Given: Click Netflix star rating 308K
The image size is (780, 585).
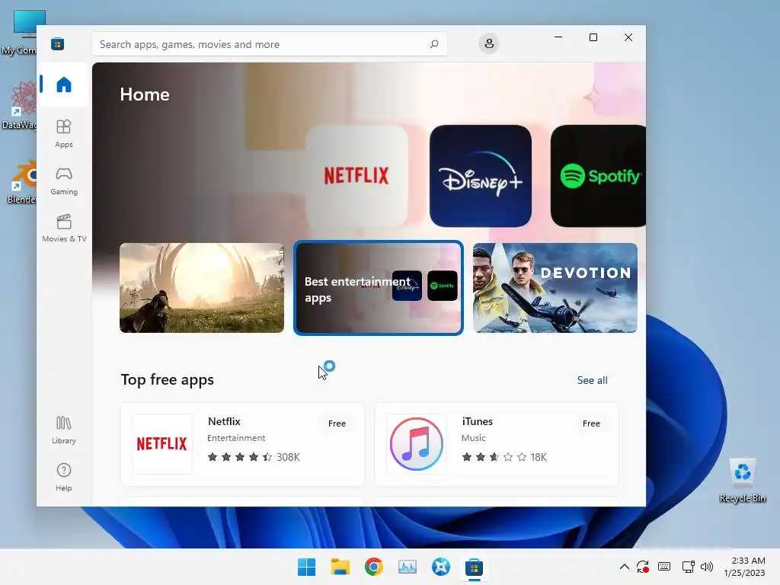Looking at the screenshot, I should coord(254,457).
